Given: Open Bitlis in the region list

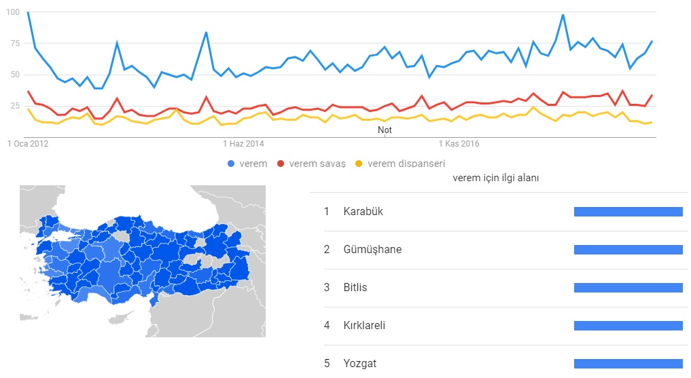Looking at the screenshot, I should (x=355, y=287).
